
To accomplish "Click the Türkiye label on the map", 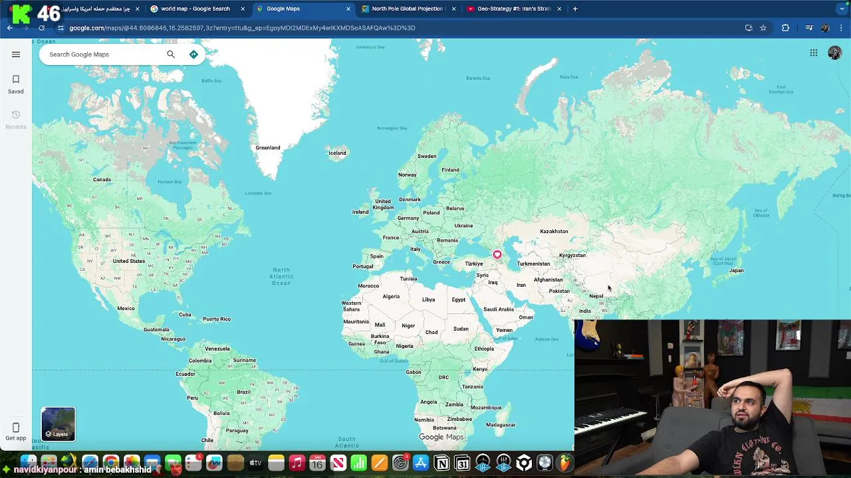I will coord(474,264).
